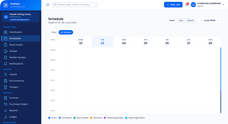Select Thursday 25 column header

pyautogui.click(x=146, y=42)
